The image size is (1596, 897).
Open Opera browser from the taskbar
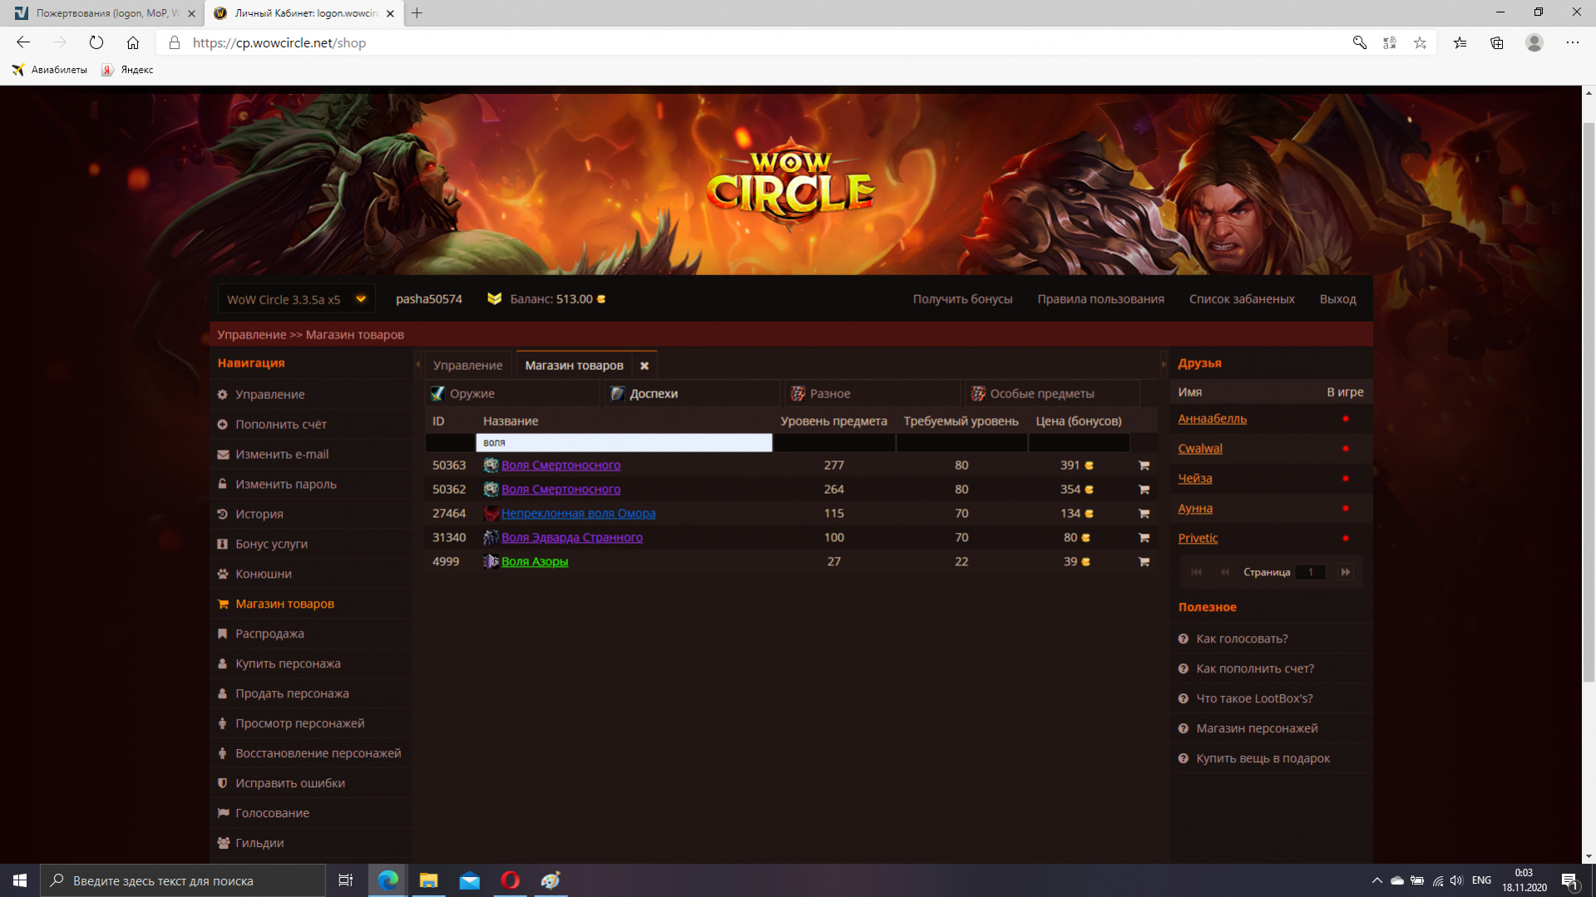coord(510,880)
